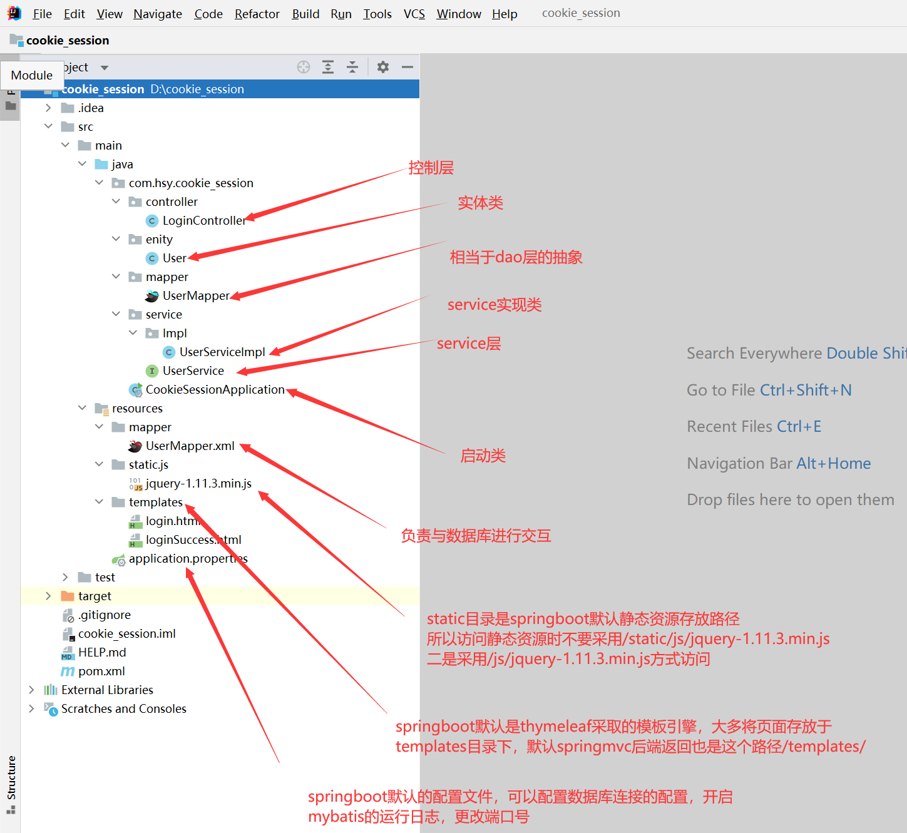Expand the External Libraries node
907x833 pixels.
[31, 690]
